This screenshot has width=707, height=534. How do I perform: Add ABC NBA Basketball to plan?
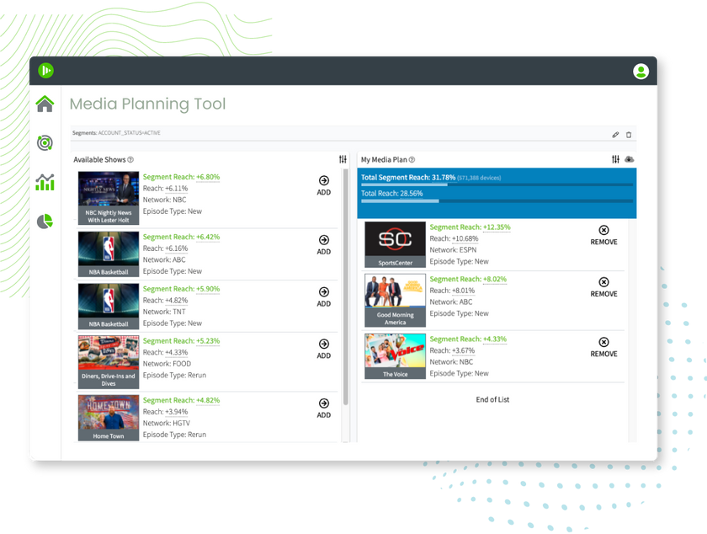pos(324,245)
